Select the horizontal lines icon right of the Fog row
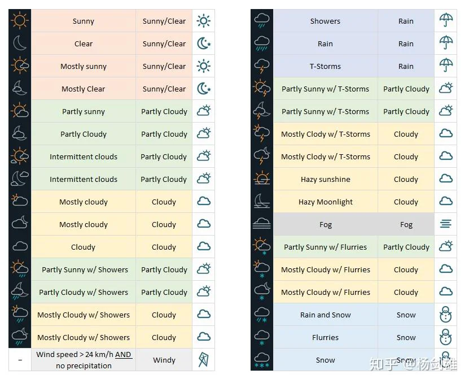Viewport: 469px width, 383px height. pyautogui.click(x=446, y=224)
